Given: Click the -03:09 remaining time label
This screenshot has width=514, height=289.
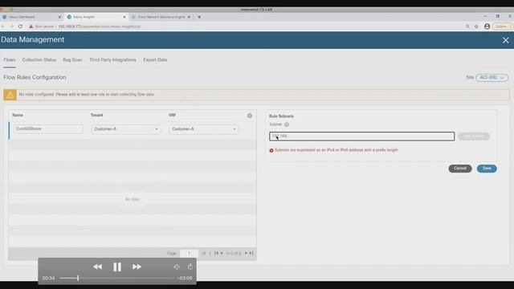Looking at the screenshot, I should [185, 279].
